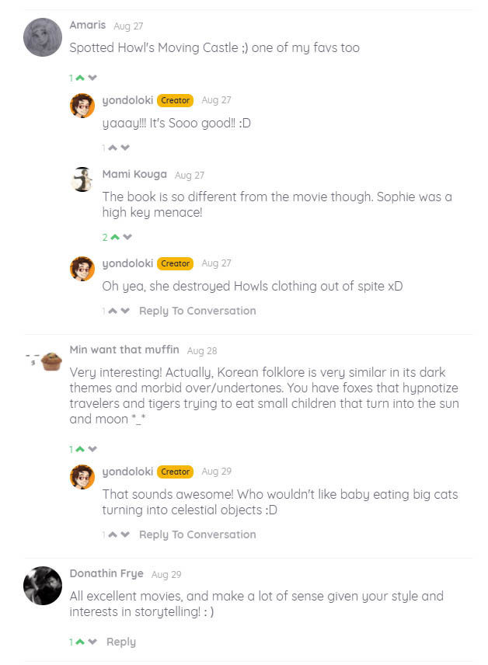Click the Creator badge on yondoloki's first reply
This screenshot has width=488, height=665.
(x=175, y=100)
